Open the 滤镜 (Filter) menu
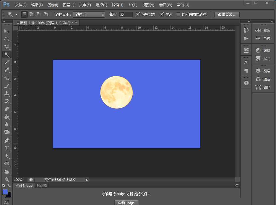 click(117, 5)
